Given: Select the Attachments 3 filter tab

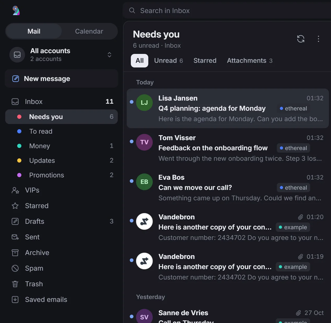Looking at the screenshot, I should click(250, 61).
